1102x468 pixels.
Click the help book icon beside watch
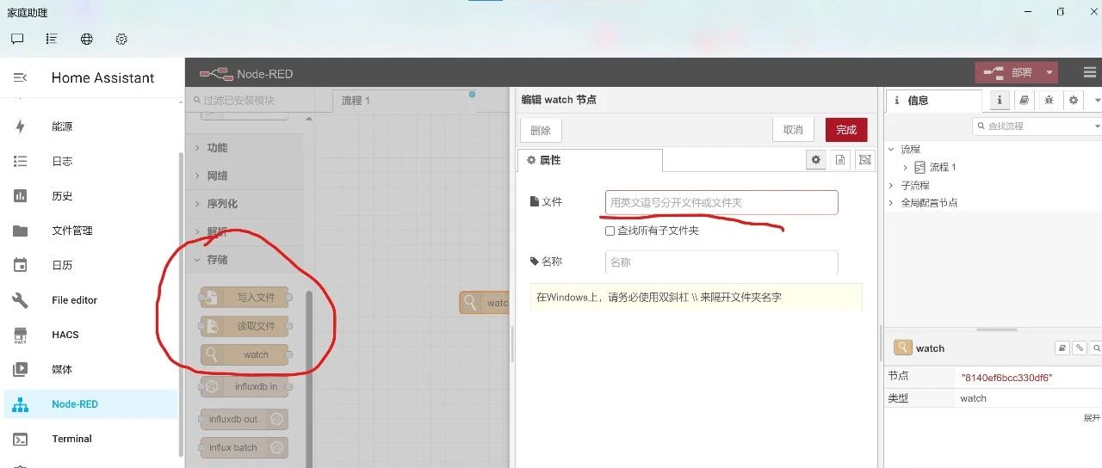[x=1062, y=348]
